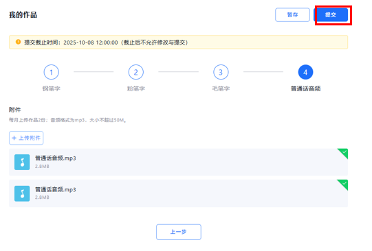Click the green checkmark corner on first attachment
372x251 pixels.
(343, 153)
